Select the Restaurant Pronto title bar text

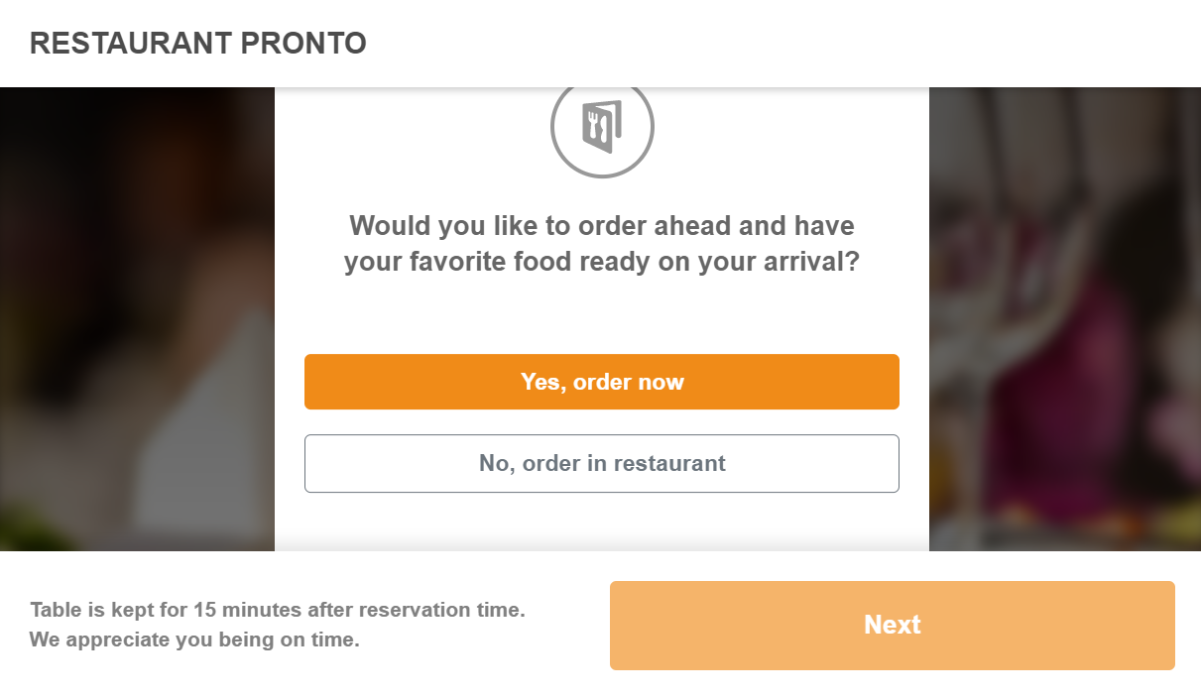pyautogui.click(x=198, y=43)
